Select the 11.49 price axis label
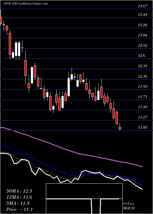The image size is (153, 214). (x=143, y=107)
